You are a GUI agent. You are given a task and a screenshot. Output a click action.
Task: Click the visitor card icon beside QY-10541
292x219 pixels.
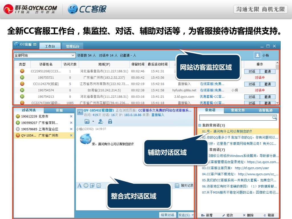pos(80,112)
